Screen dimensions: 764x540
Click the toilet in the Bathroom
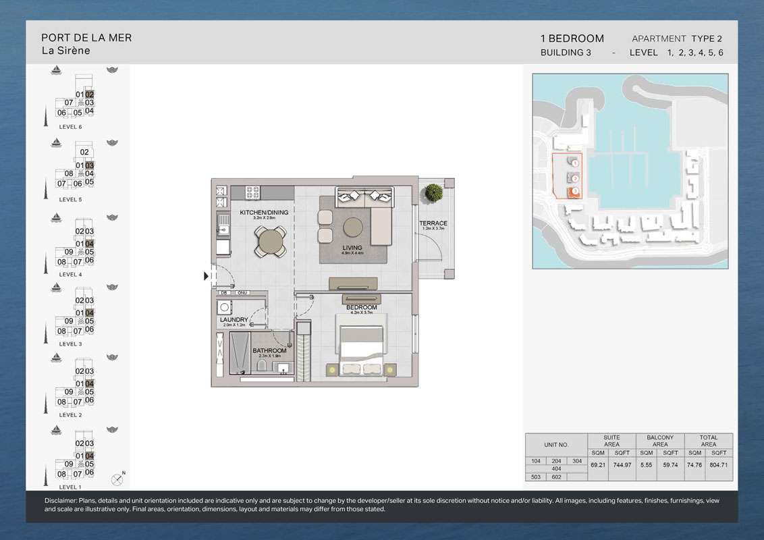click(x=261, y=367)
